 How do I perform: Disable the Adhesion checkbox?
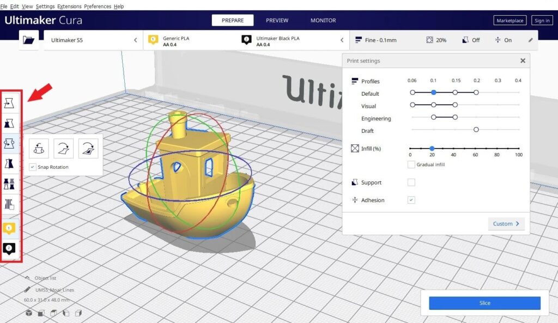click(x=411, y=200)
